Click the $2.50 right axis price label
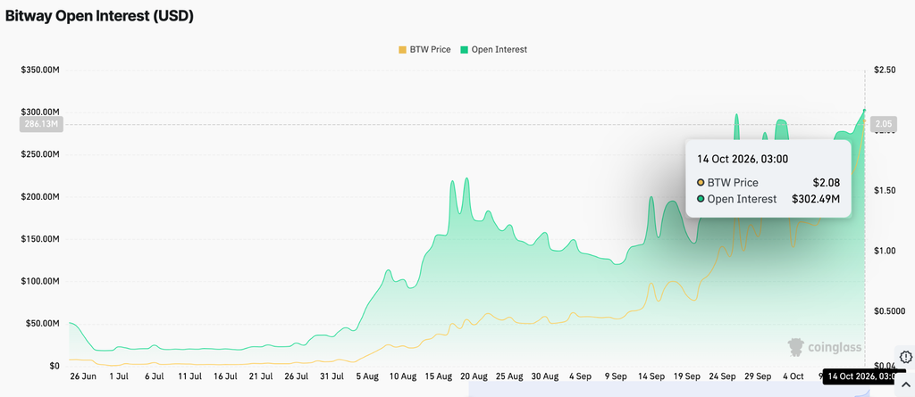 (x=884, y=70)
